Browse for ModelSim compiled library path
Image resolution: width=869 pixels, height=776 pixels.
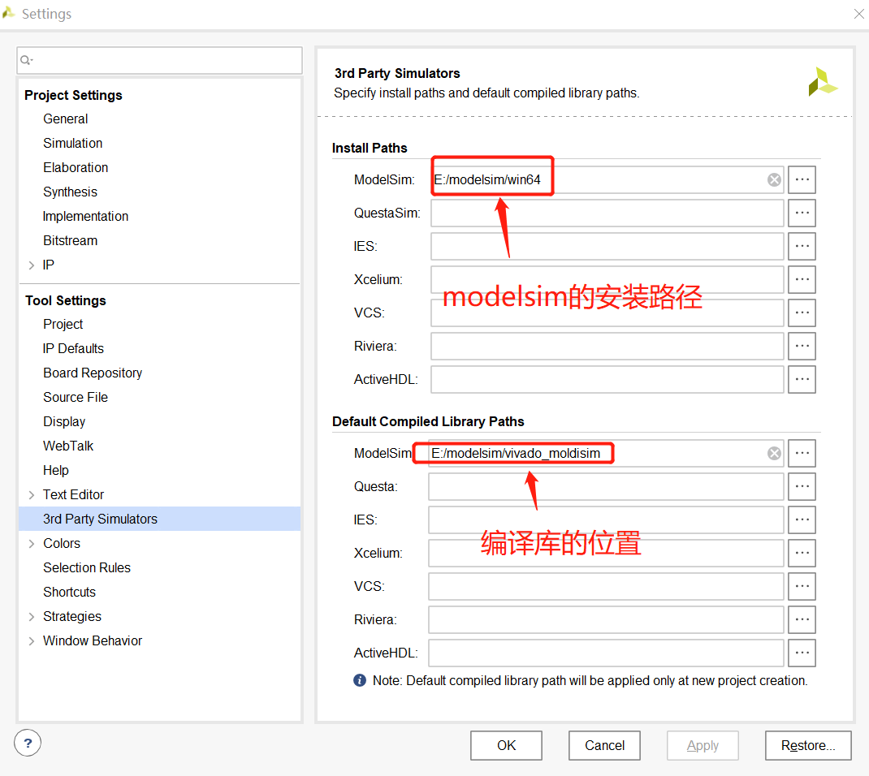click(802, 453)
